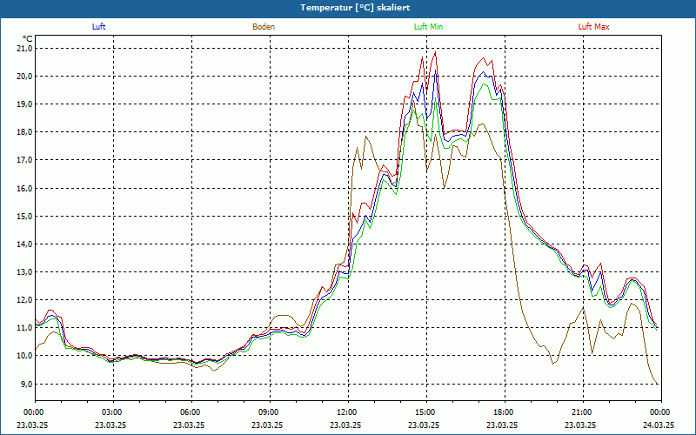Click the green 'Luft Min' legend label

click(428, 27)
